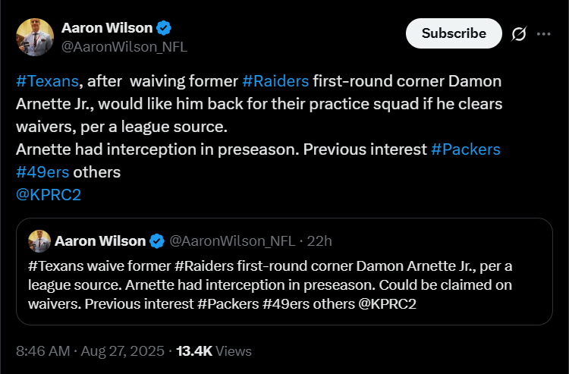Open the #Raiders hashtag link
The width and height of the screenshot is (569, 374).
(275, 81)
